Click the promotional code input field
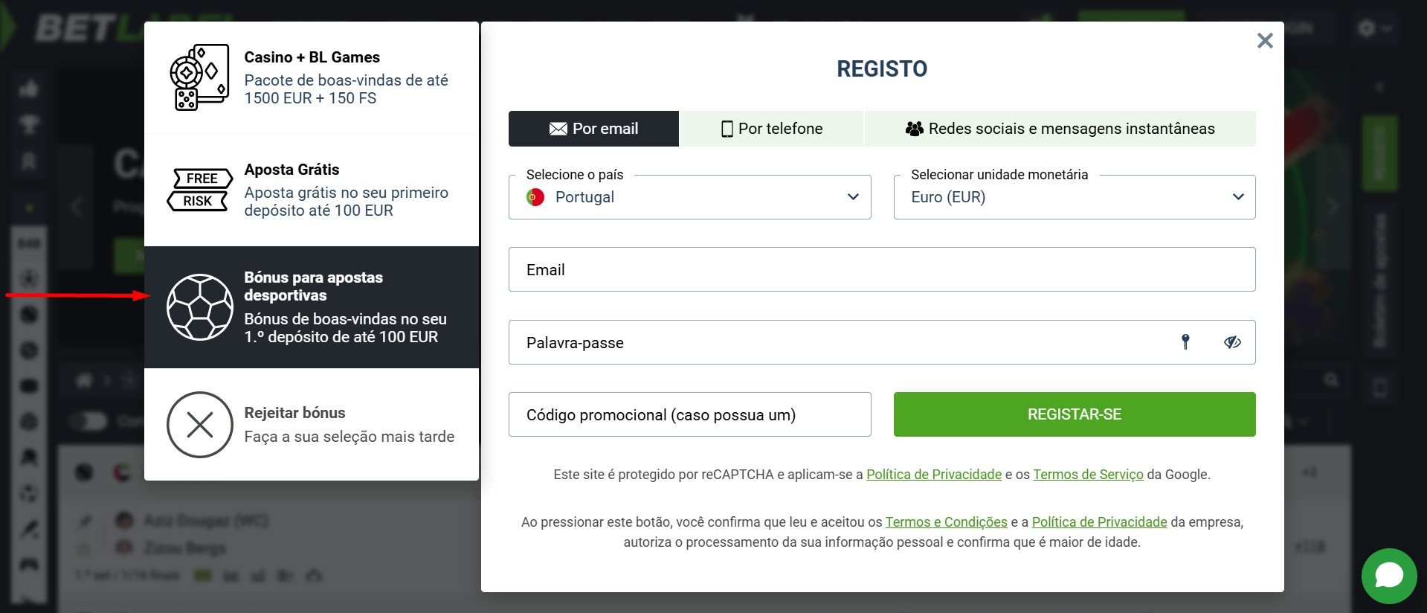The width and height of the screenshot is (1427, 613). [x=689, y=414]
